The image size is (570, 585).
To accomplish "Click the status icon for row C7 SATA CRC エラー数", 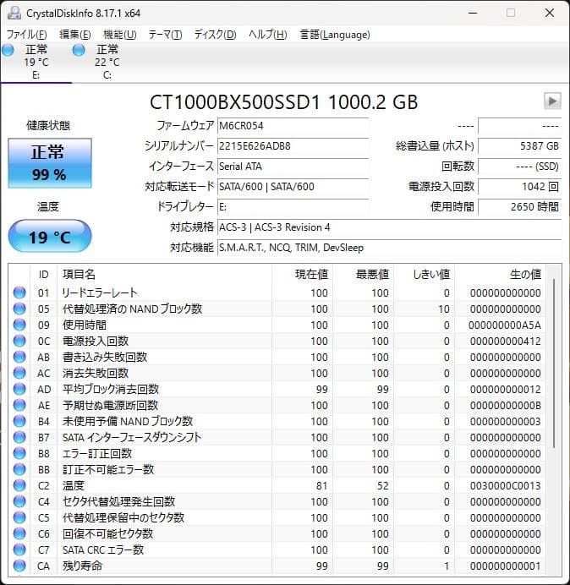I will pyautogui.click(x=19, y=549).
